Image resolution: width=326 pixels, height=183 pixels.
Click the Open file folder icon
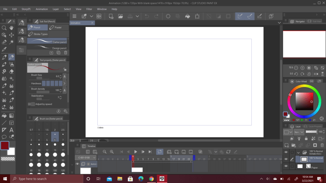click(x=121, y=16)
